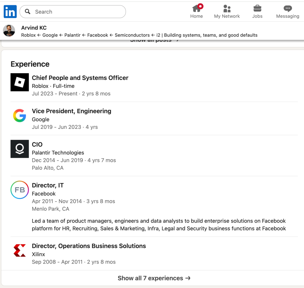Focus the Search input field
This screenshot has width=304, height=288.
tap(73, 12)
